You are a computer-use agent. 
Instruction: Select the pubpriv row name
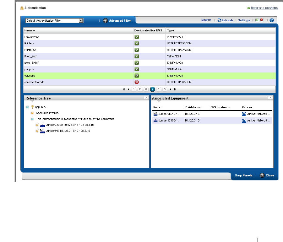pos(29,69)
